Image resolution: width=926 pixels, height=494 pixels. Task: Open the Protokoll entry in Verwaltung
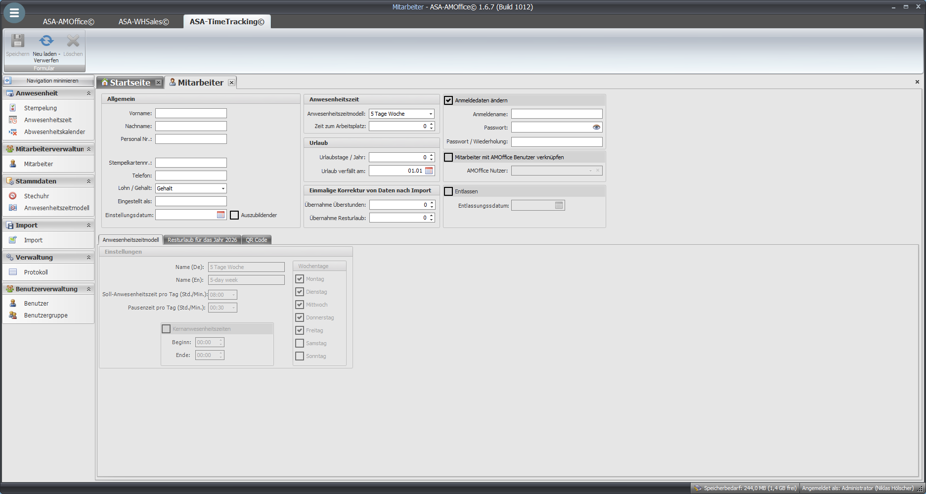[x=36, y=272]
